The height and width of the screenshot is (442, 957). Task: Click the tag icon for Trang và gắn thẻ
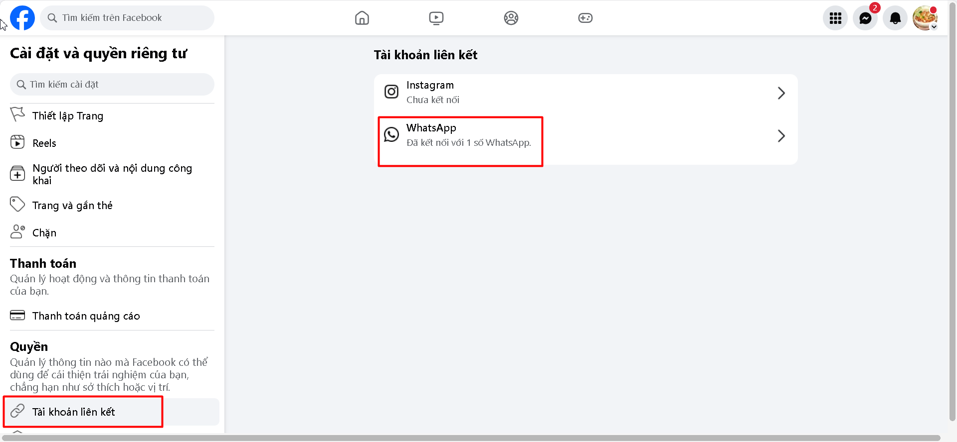17,204
